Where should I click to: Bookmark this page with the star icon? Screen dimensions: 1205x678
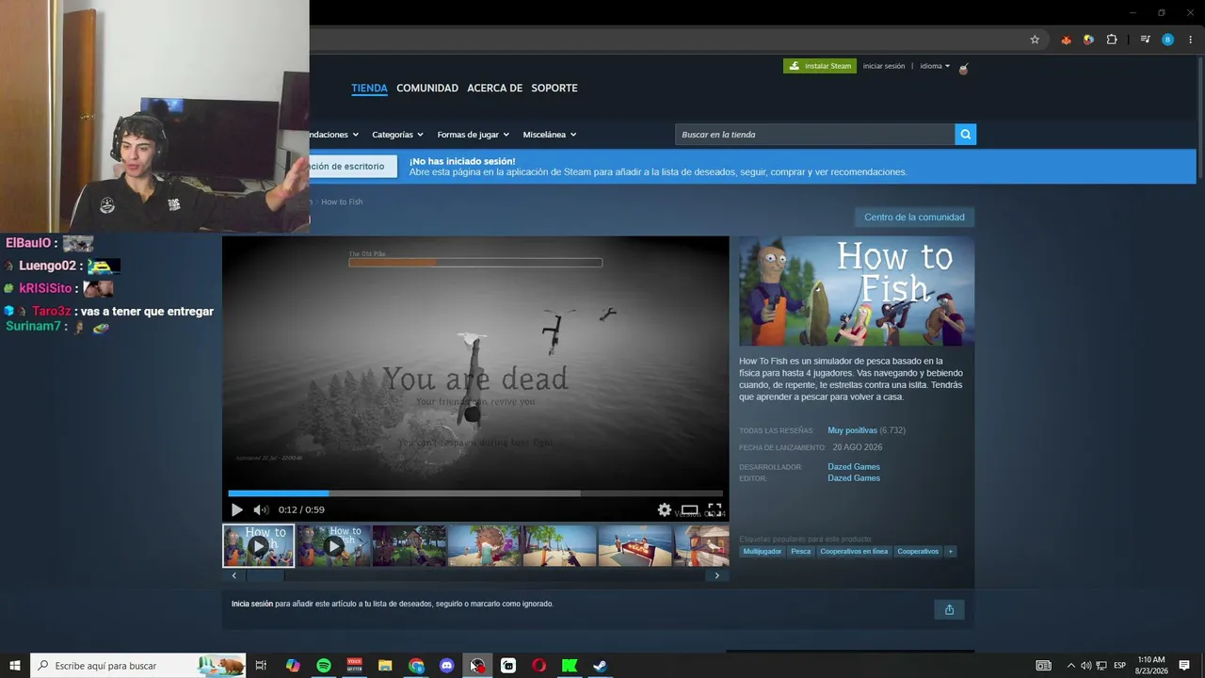pos(1035,40)
